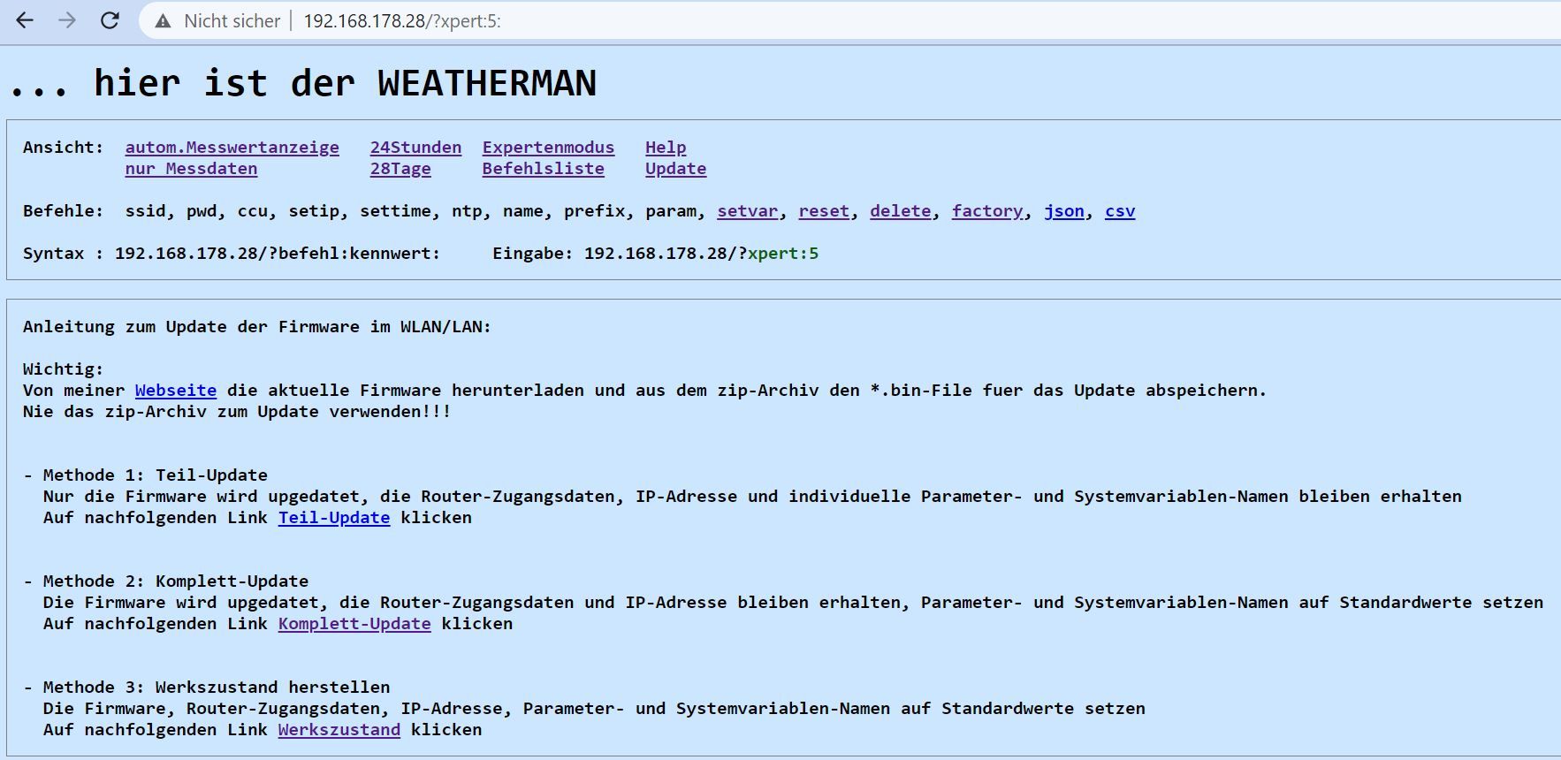This screenshot has height=760, width=1561.
Task: Click the reset command link
Action: pyautogui.click(x=824, y=211)
